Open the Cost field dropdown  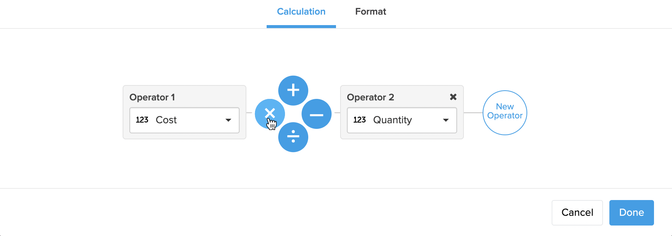pos(184,120)
